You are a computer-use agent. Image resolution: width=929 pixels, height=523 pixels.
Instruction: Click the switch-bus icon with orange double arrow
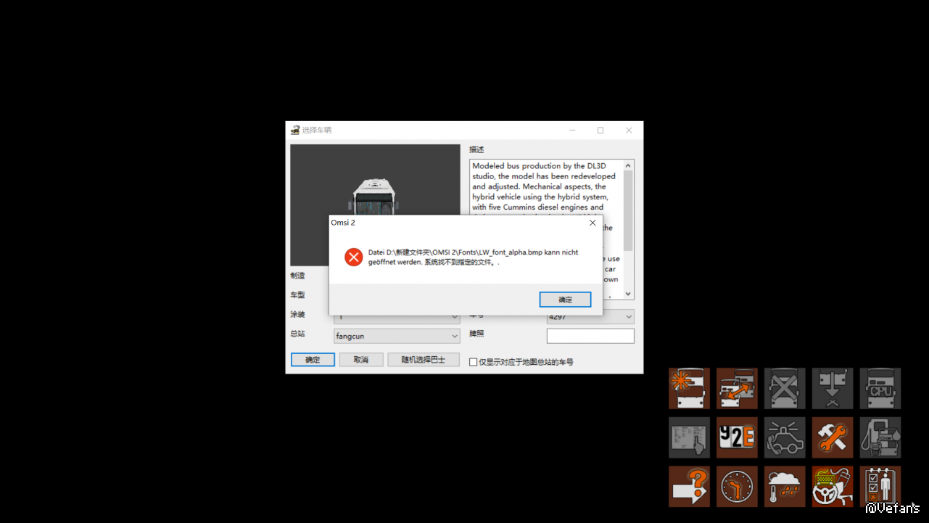tap(737, 388)
